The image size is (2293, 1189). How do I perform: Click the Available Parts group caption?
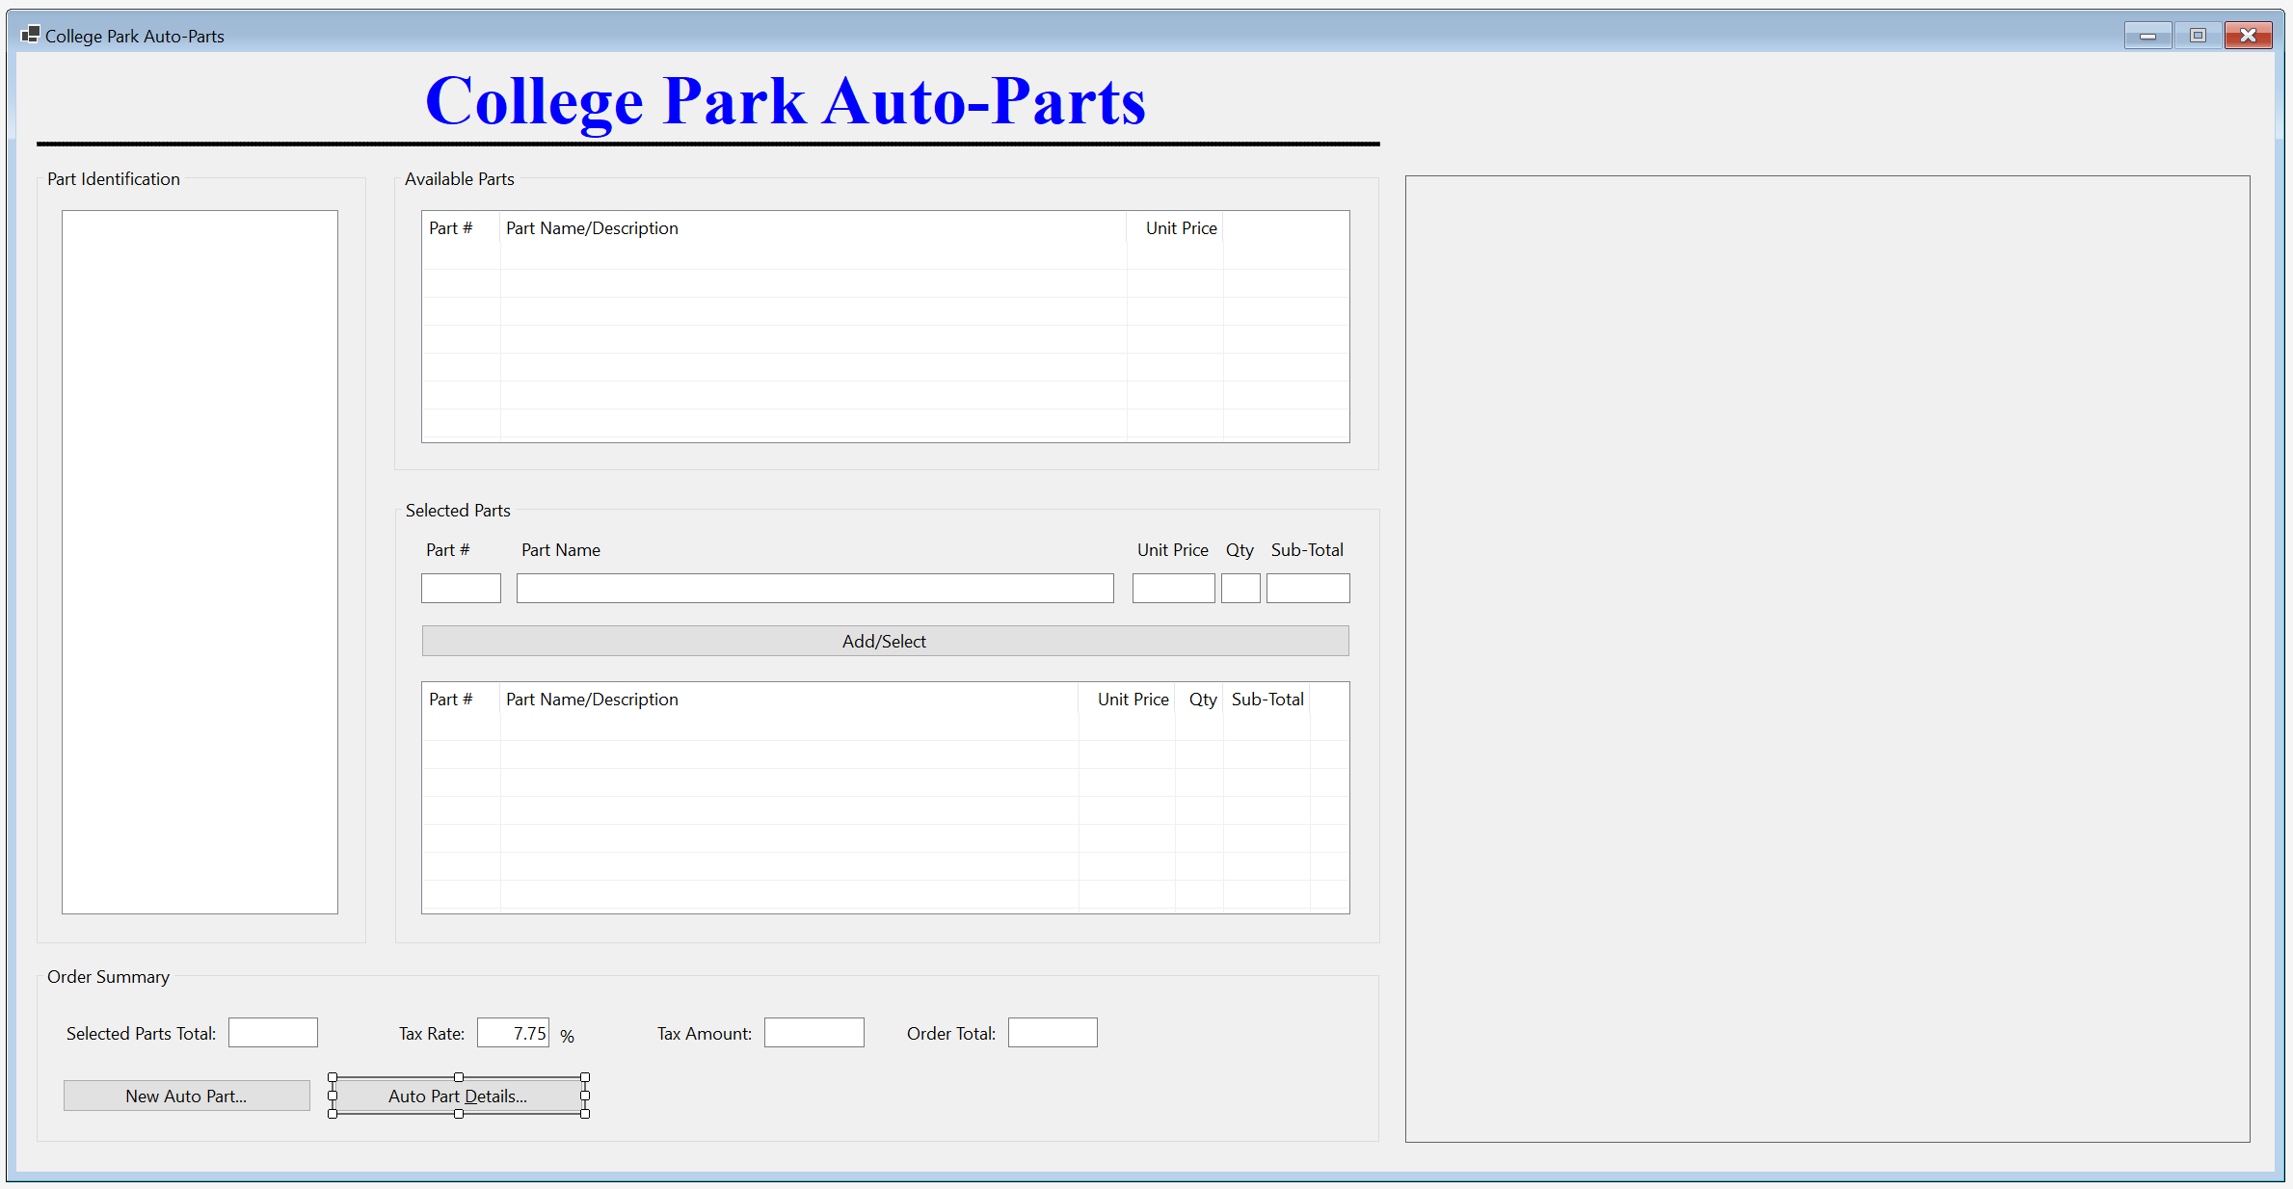tap(460, 178)
